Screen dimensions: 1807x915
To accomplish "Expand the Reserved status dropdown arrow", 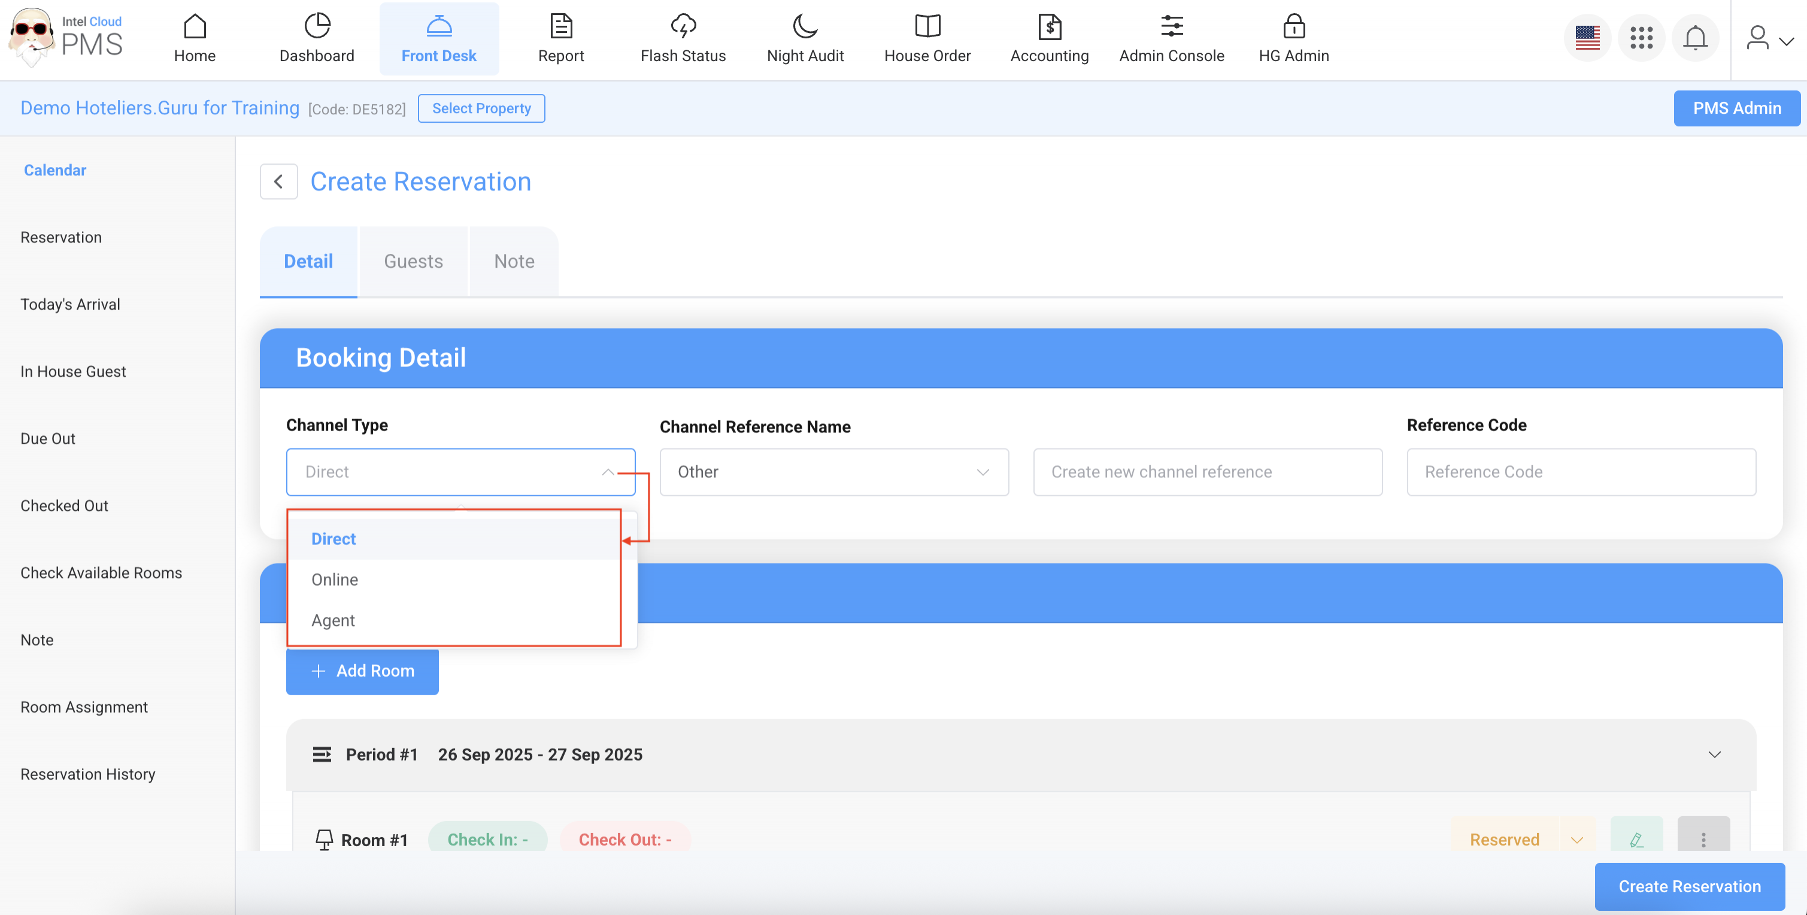I will (1576, 840).
